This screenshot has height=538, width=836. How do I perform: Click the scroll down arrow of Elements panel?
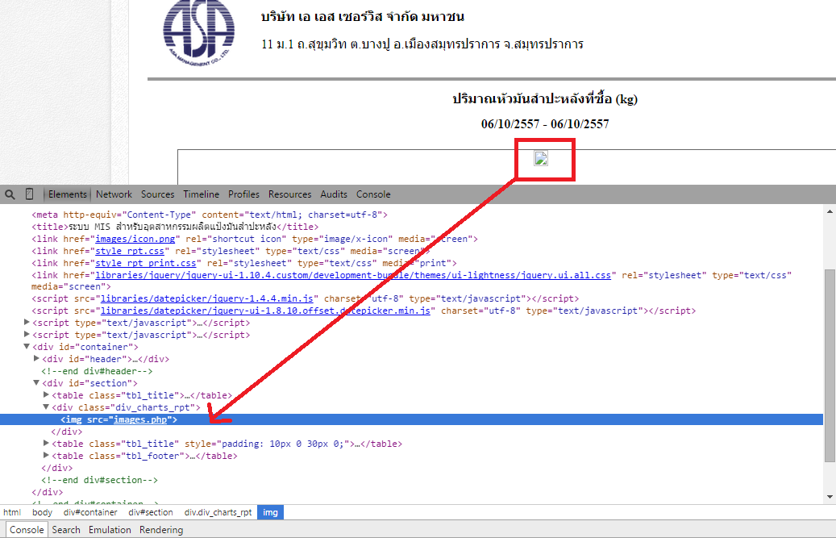(830, 497)
